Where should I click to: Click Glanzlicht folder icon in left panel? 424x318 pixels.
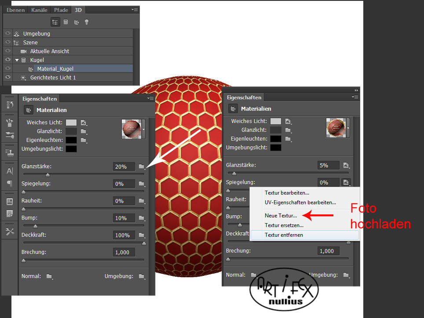coord(84,131)
